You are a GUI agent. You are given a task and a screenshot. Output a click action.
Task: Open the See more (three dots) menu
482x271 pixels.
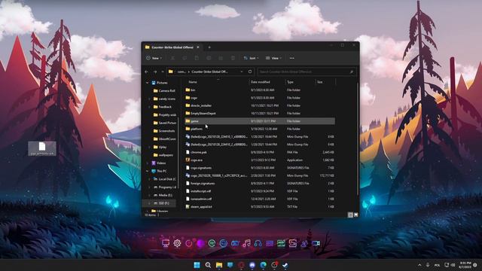(x=291, y=58)
